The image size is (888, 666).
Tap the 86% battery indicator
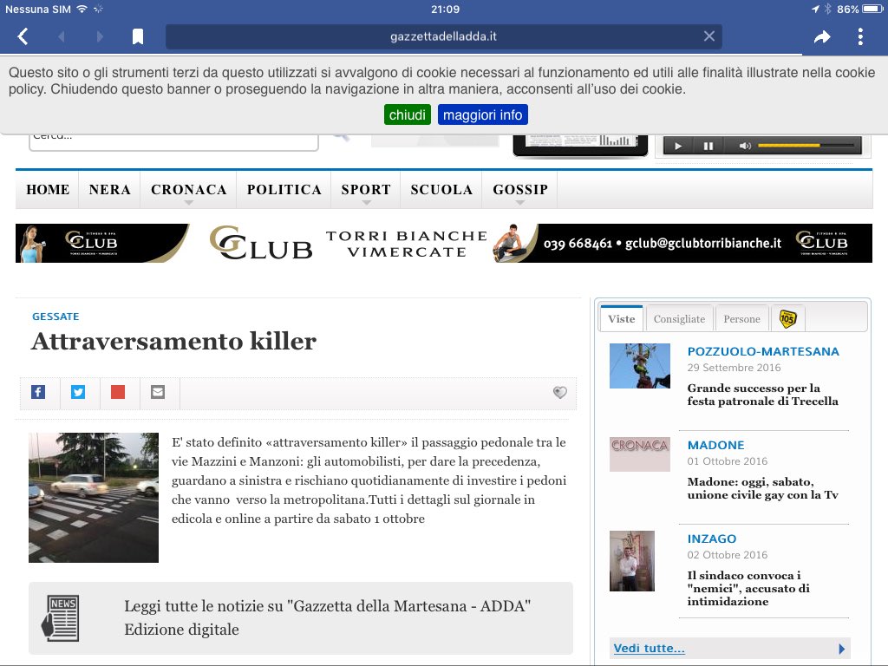pos(859,9)
